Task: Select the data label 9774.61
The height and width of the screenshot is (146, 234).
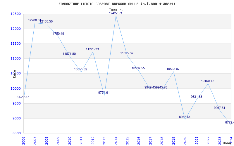Action: click(x=104, y=93)
